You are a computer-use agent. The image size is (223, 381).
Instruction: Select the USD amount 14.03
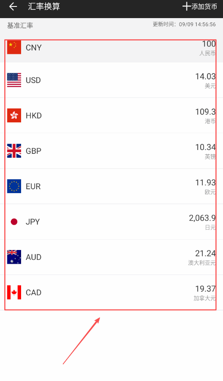(205, 77)
